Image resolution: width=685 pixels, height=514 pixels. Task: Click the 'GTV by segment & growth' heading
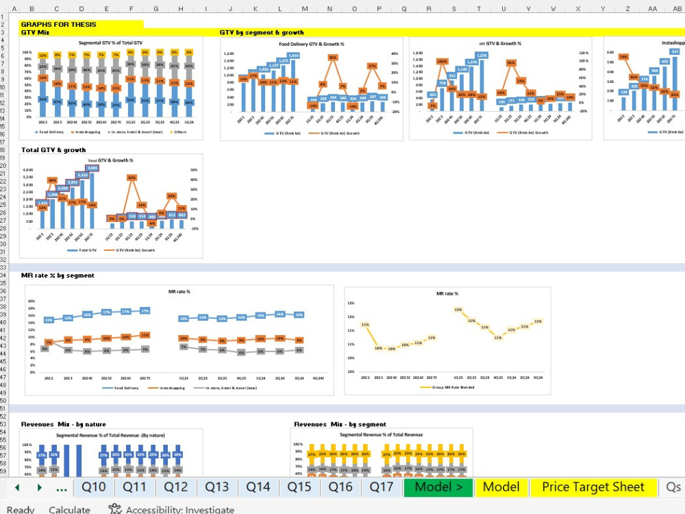coord(261,32)
